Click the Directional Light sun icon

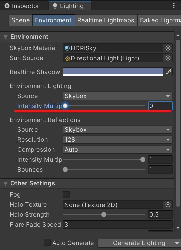click(x=67, y=58)
